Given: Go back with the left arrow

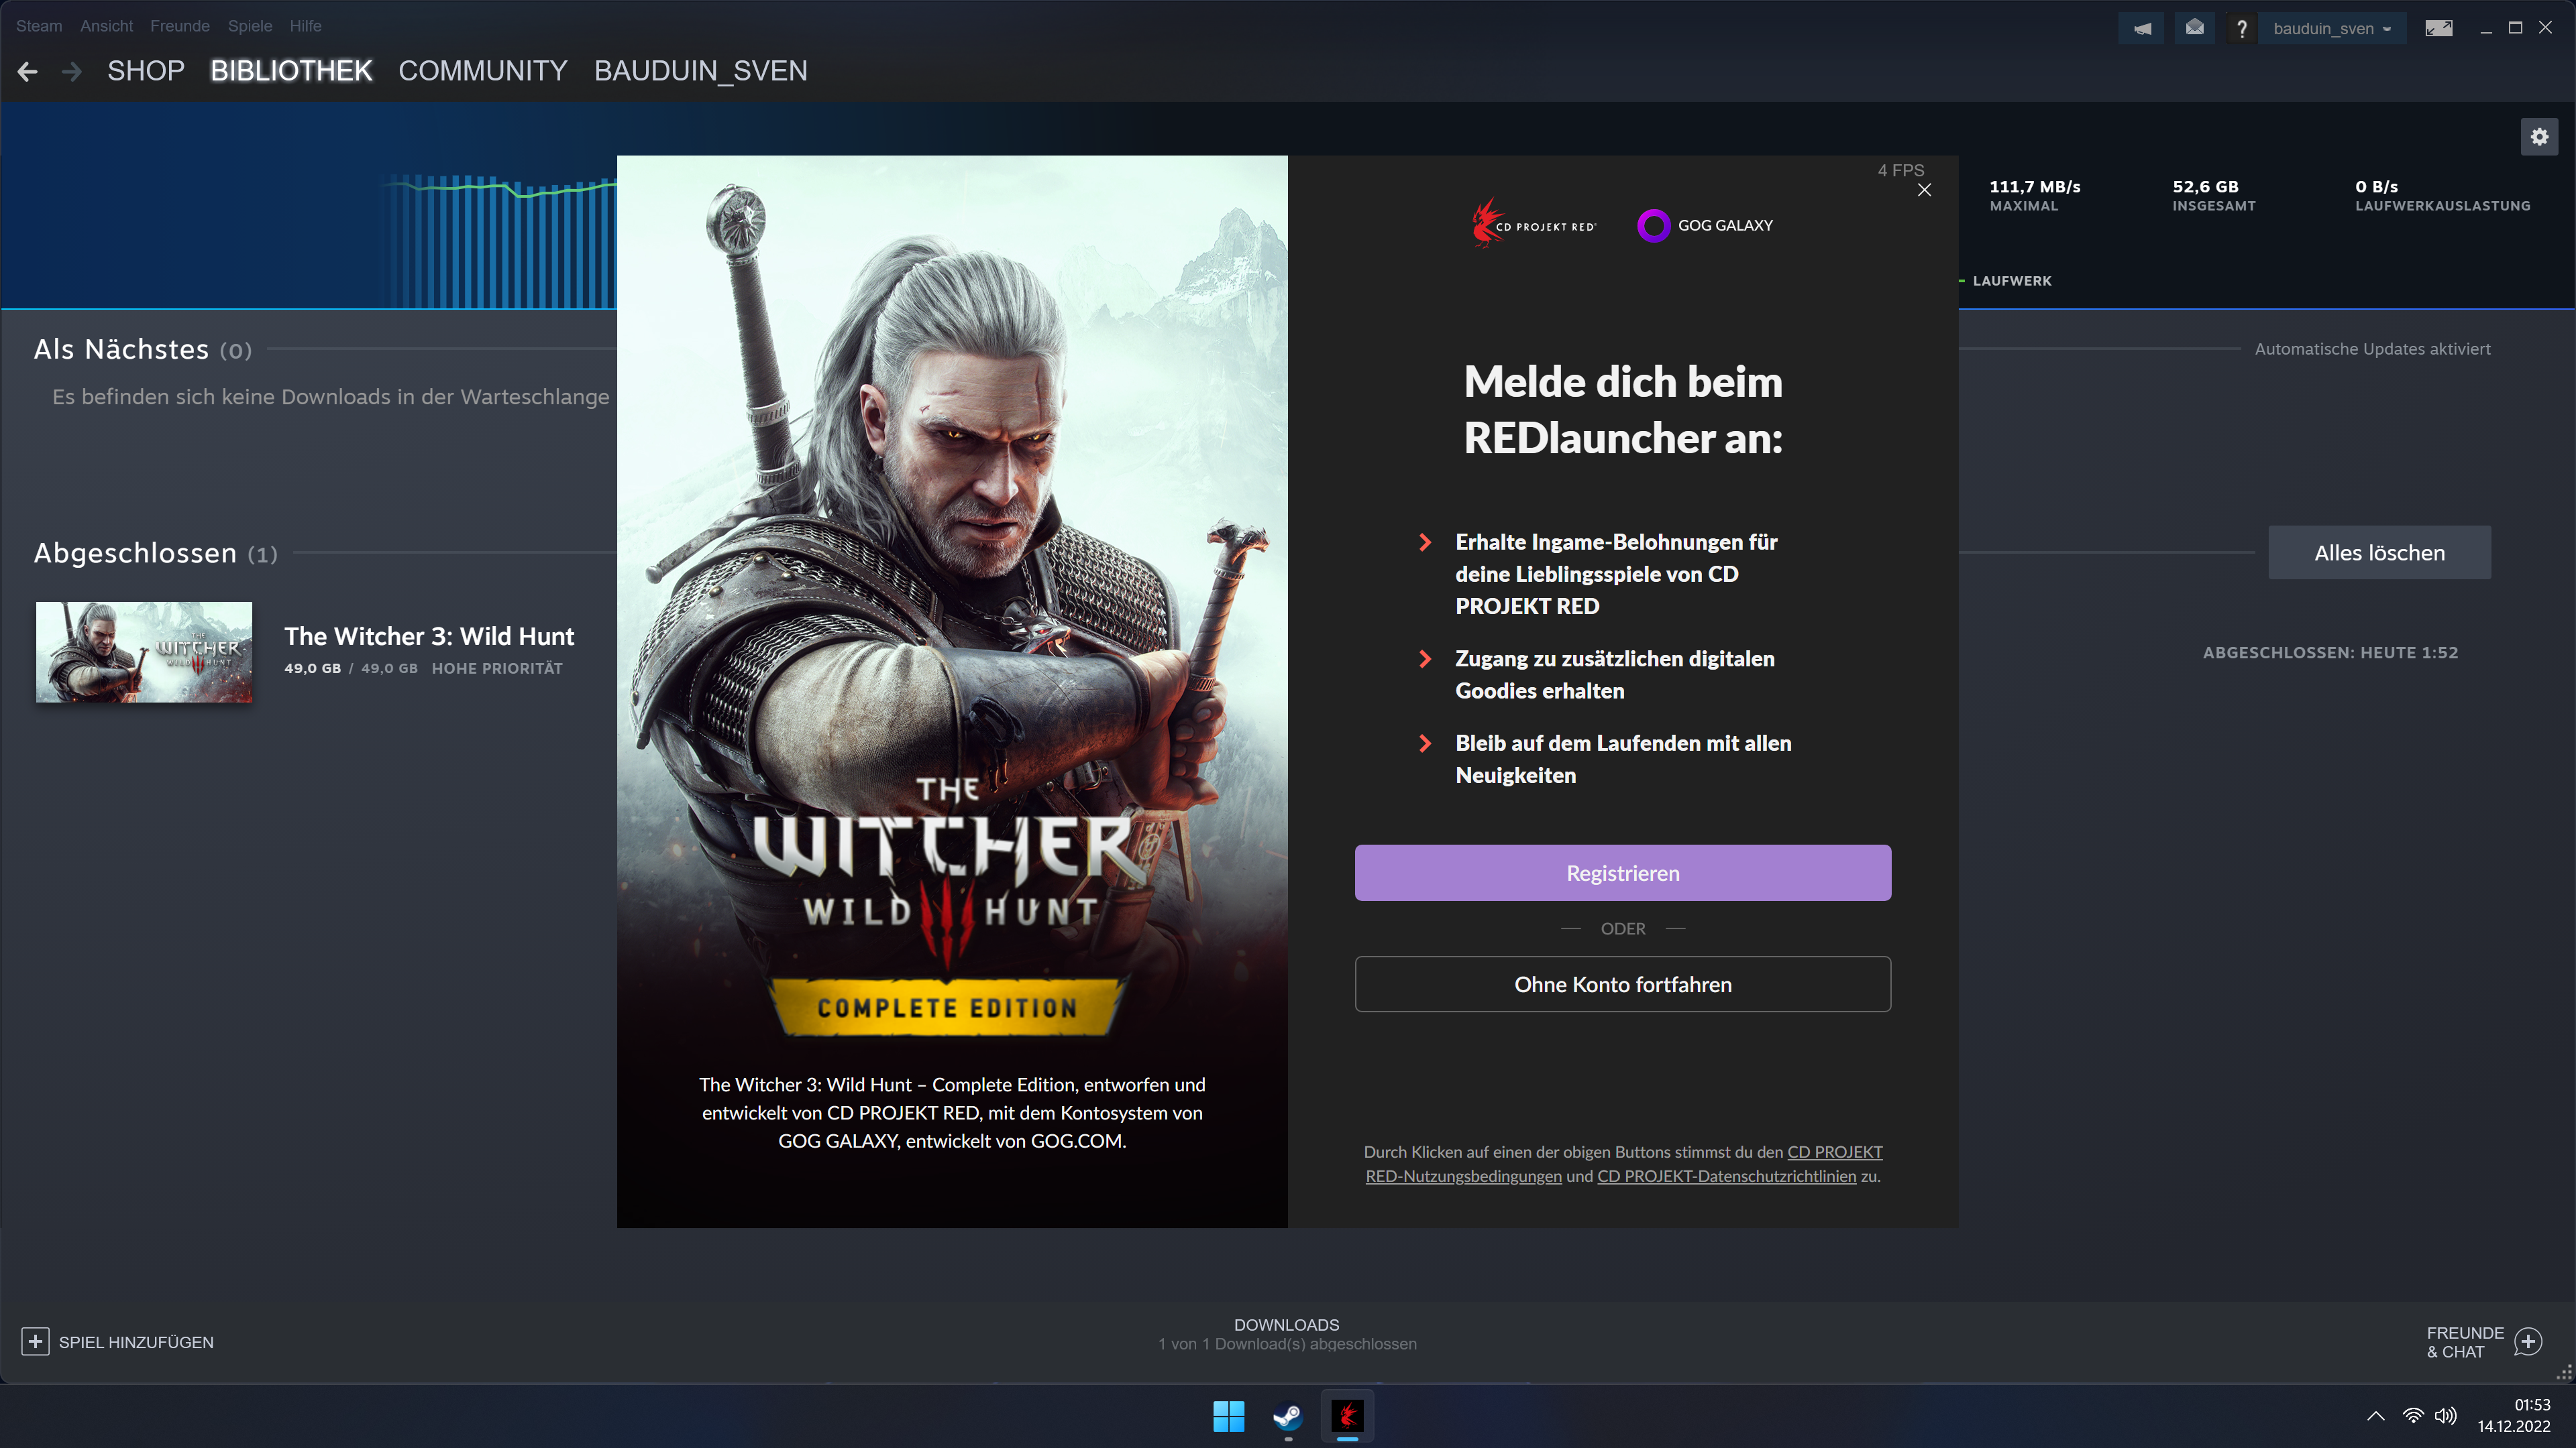Looking at the screenshot, I should tap(27, 71).
